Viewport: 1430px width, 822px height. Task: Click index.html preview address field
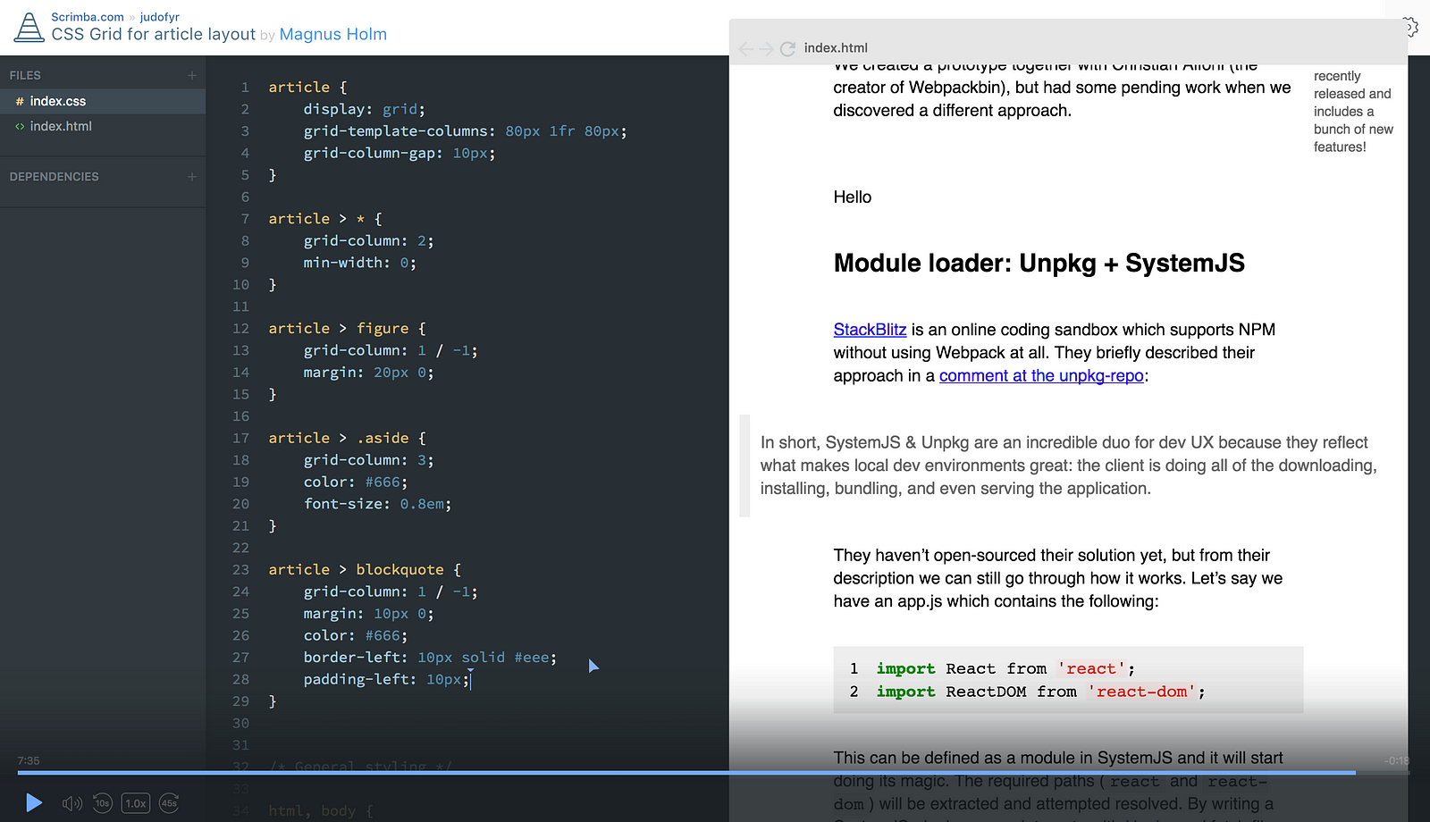(x=836, y=48)
